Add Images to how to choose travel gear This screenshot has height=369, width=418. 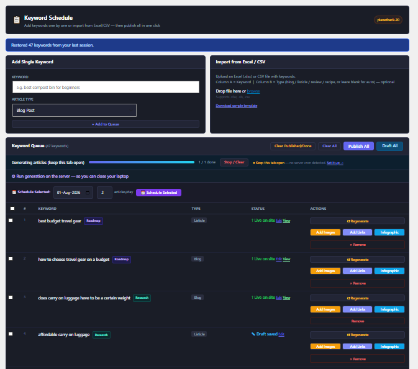(x=325, y=271)
